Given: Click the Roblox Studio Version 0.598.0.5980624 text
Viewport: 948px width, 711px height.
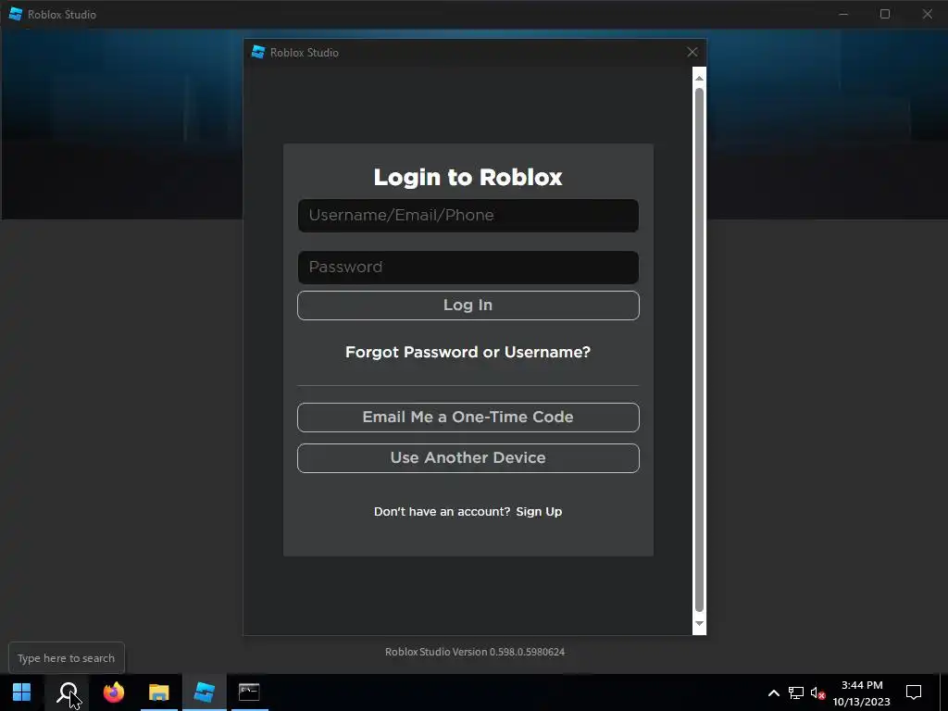Looking at the screenshot, I should [475, 652].
